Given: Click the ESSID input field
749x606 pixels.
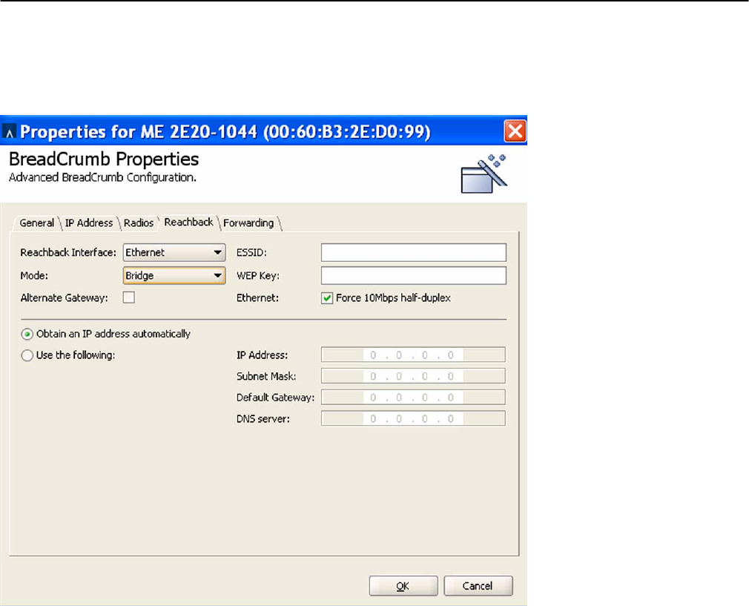Looking at the screenshot, I should tap(414, 252).
